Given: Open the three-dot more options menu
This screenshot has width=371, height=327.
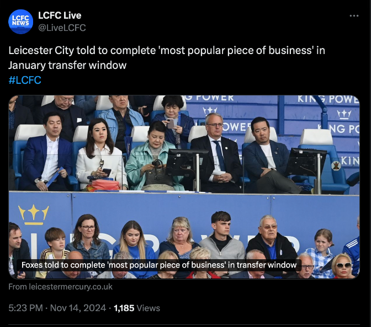Looking at the screenshot, I should [354, 16].
